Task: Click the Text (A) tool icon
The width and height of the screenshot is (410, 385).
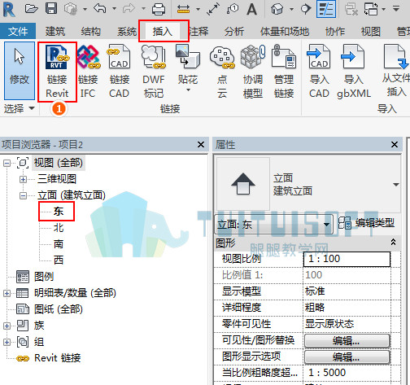Action: 252,9
